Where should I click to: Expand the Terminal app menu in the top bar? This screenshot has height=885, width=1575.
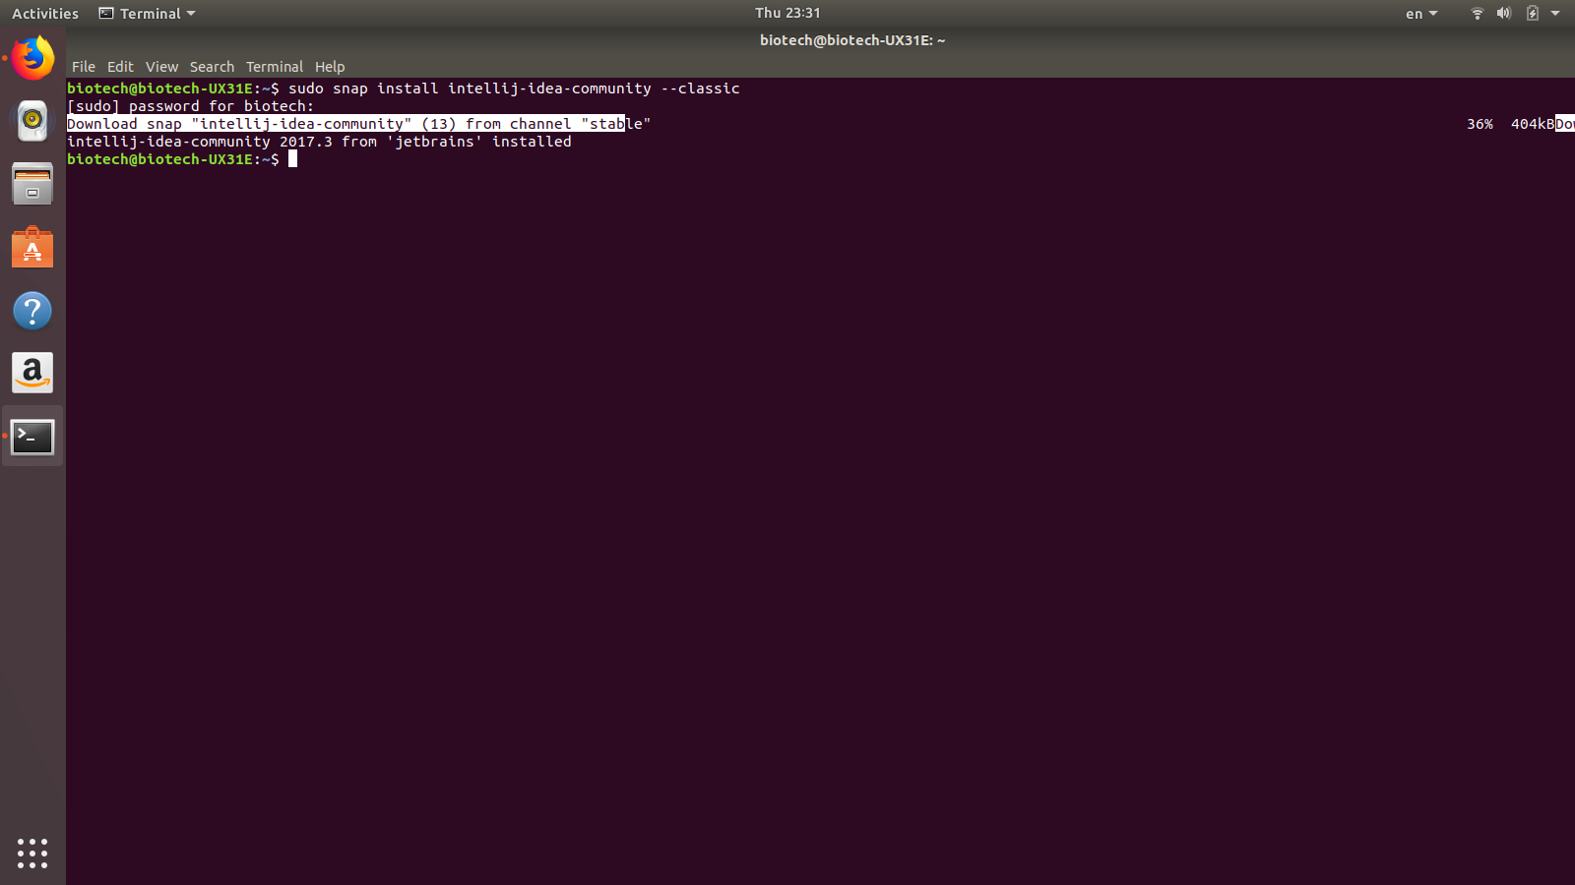pos(147,14)
